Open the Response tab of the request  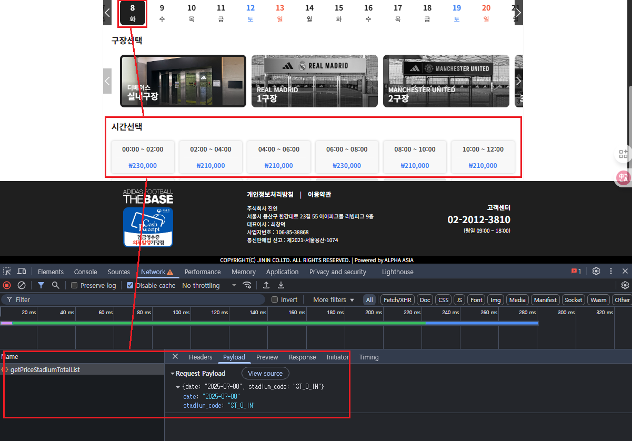coord(302,357)
